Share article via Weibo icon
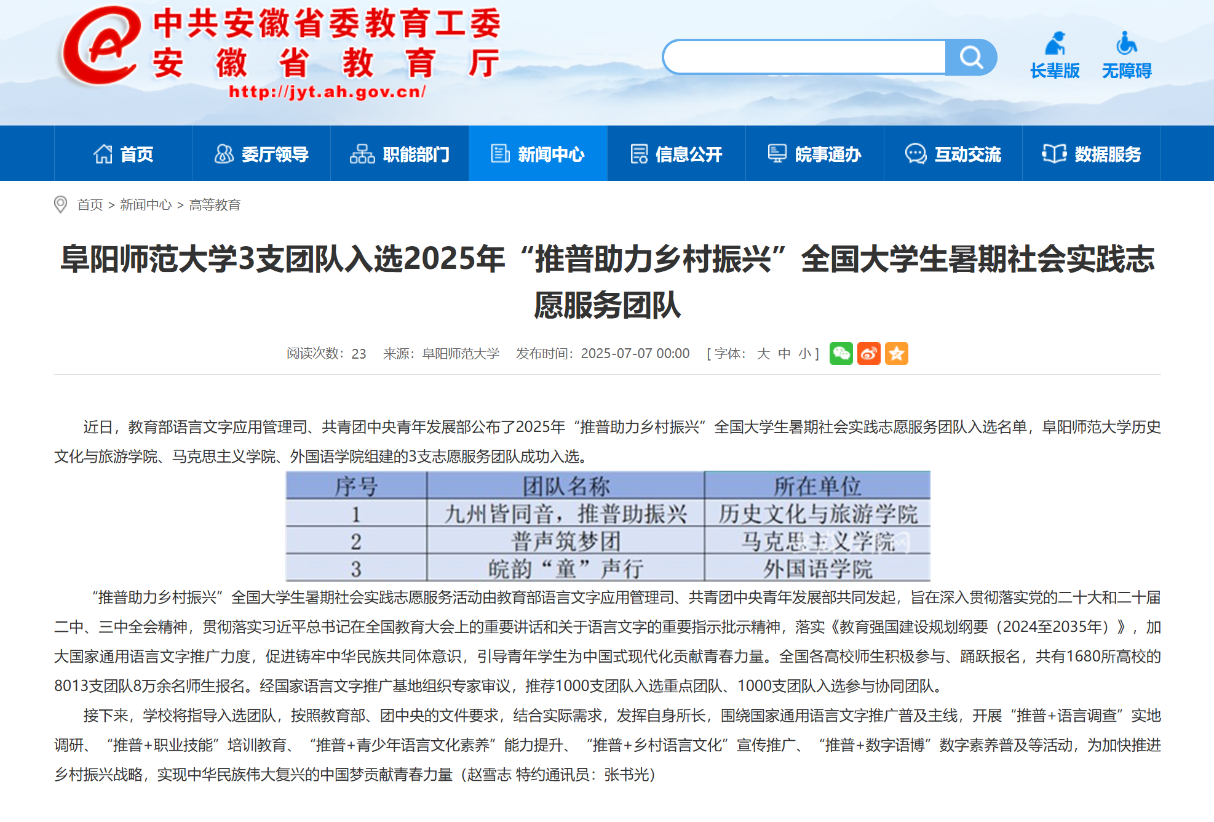 [x=868, y=354]
